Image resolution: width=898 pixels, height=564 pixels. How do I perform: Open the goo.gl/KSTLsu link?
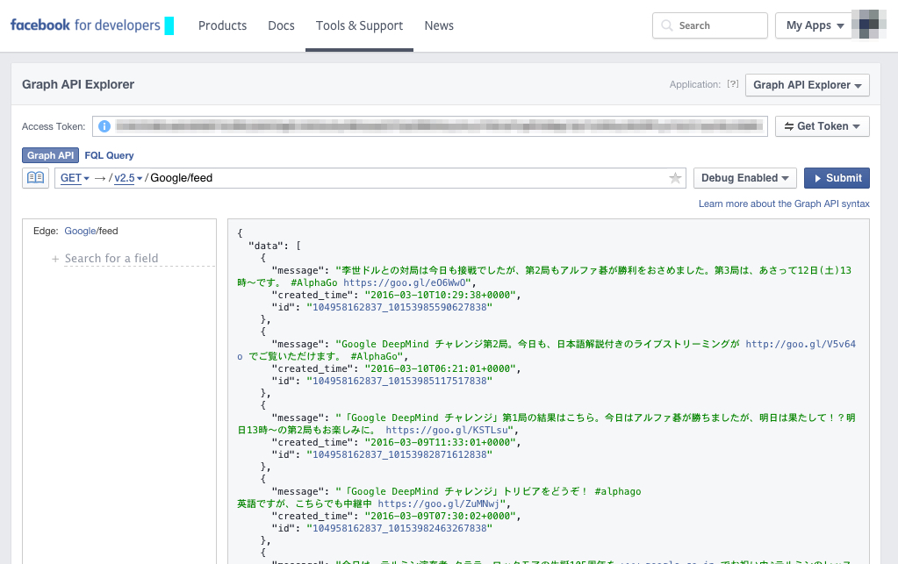coord(447,430)
